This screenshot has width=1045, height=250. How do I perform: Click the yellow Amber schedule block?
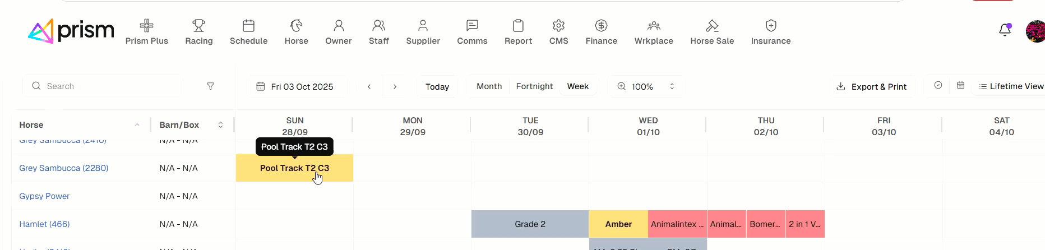pyautogui.click(x=618, y=224)
